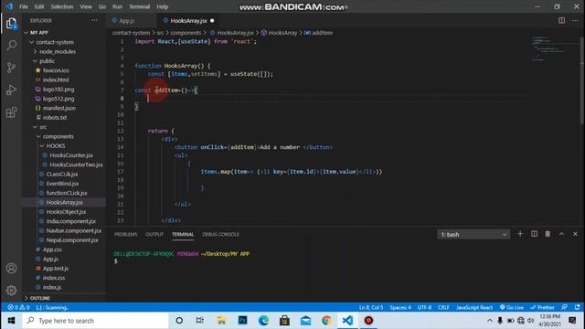Collapse the MY APP root folder

[38, 33]
